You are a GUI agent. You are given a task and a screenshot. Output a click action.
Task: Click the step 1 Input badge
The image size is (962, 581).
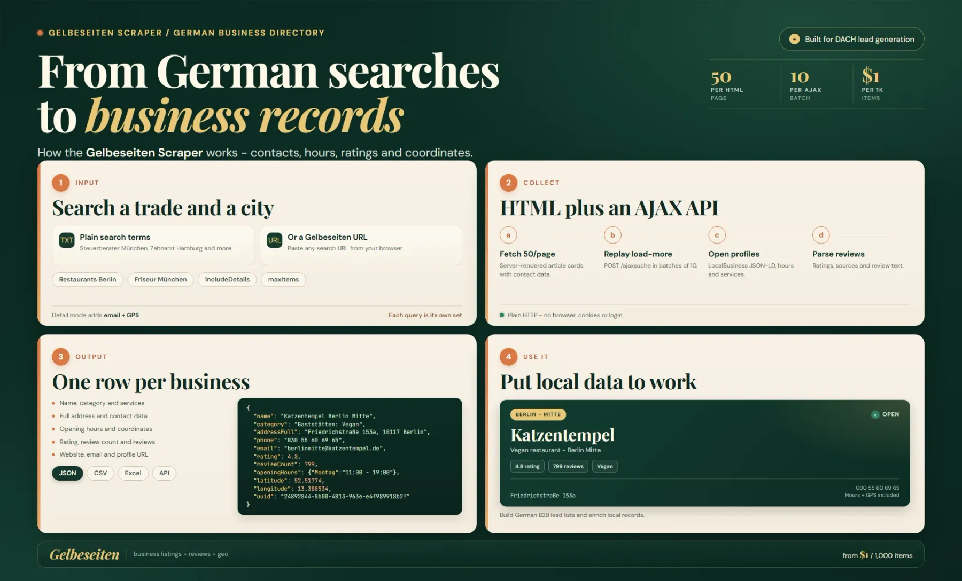61,183
